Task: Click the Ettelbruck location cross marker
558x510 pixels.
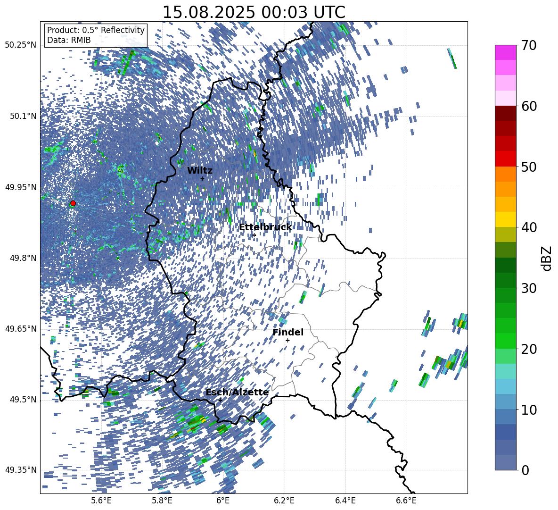Action: pyautogui.click(x=254, y=235)
